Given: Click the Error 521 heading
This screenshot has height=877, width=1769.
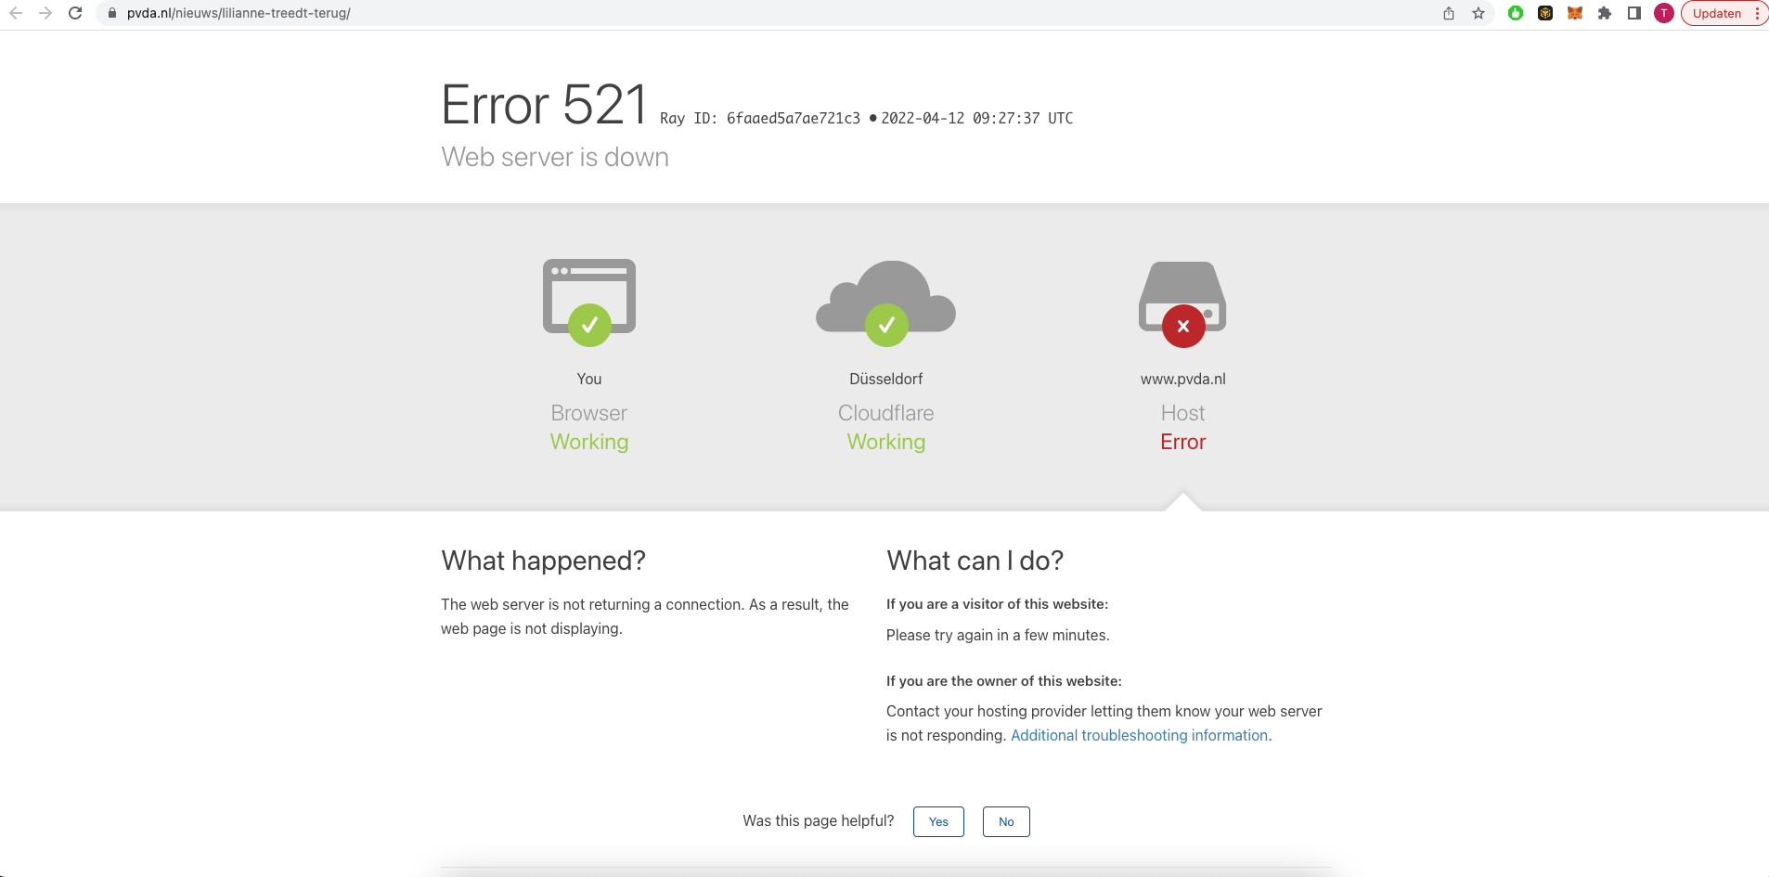Looking at the screenshot, I should (x=544, y=104).
